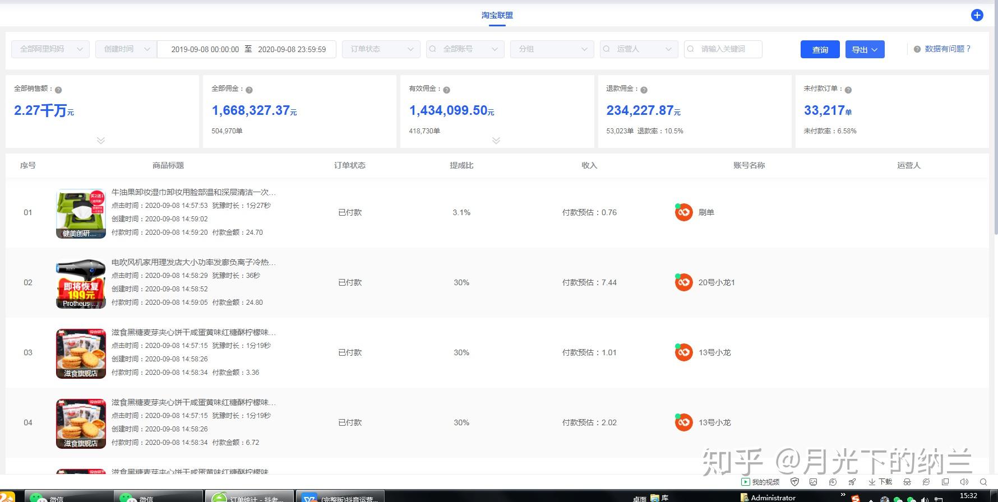998x502 pixels.
Task: Click the 订单状态 column header
Action: tap(350, 165)
